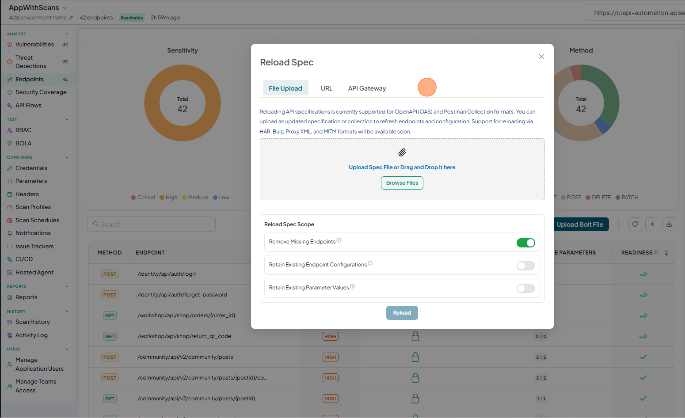Click info icon beside Retain Existing Parameter Values
The width and height of the screenshot is (685, 418).
click(x=353, y=286)
